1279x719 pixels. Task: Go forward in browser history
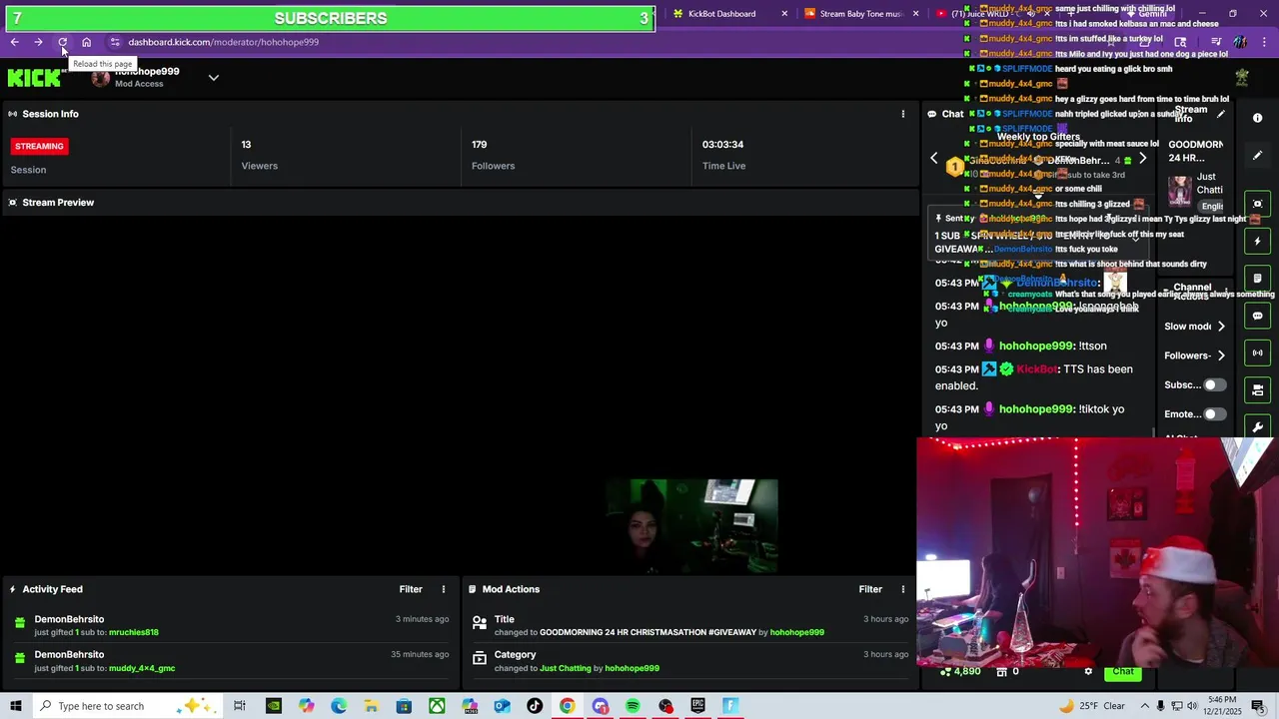pyautogui.click(x=38, y=42)
